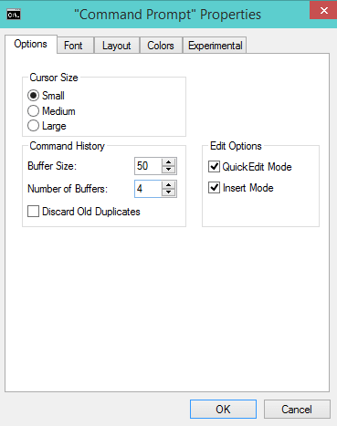Close the Properties dialog window
Viewport: 337px width, 426px height.
323,10
